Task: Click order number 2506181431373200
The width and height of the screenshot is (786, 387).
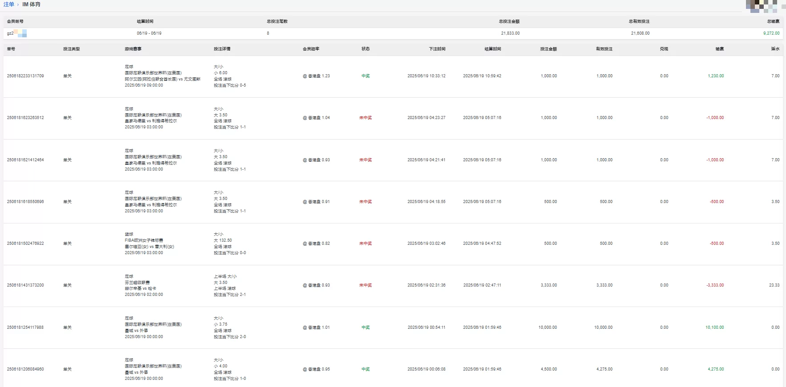Action: point(25,285)
